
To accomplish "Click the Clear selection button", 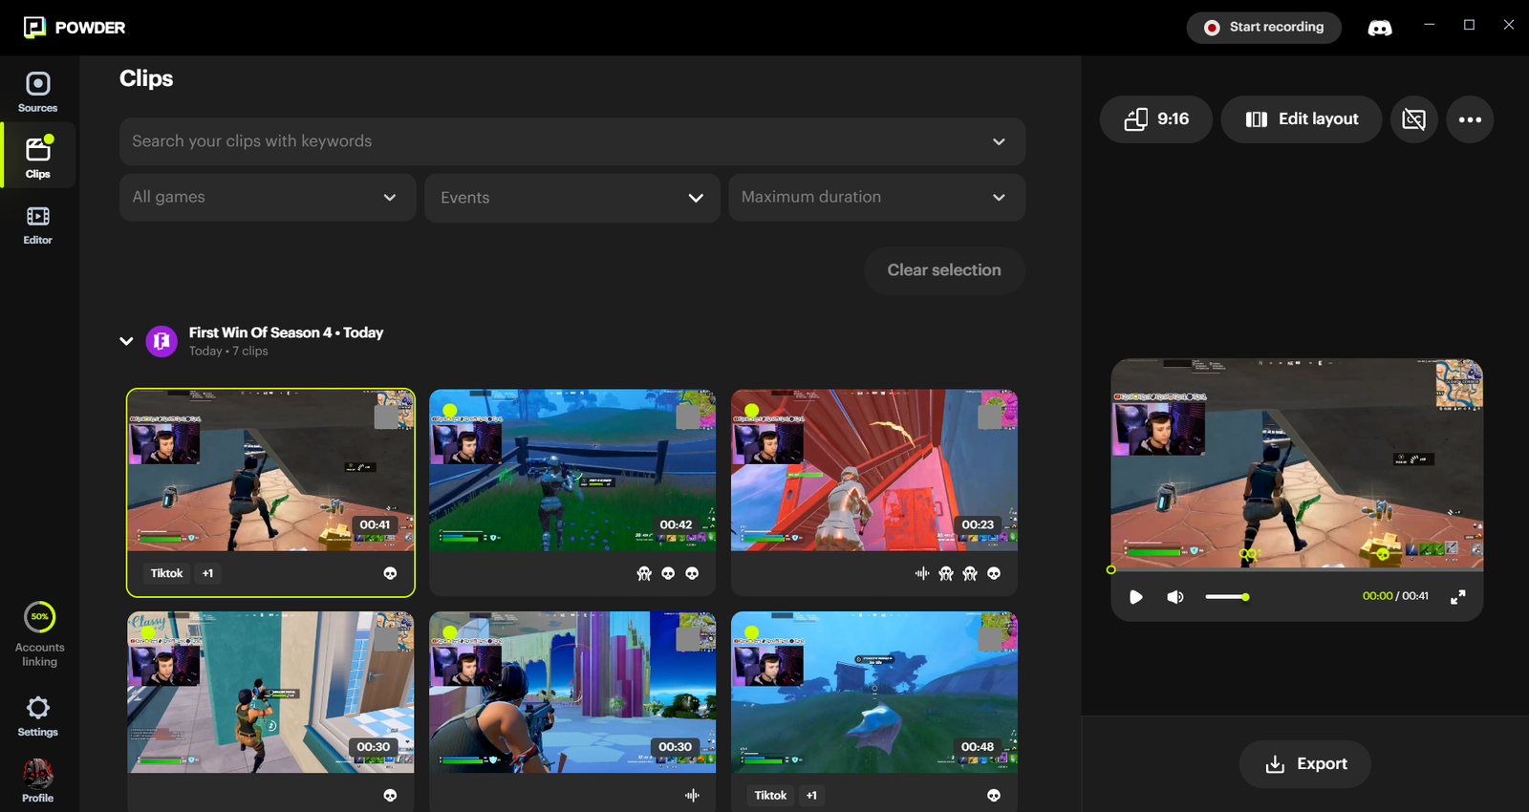I will (944, 270).
